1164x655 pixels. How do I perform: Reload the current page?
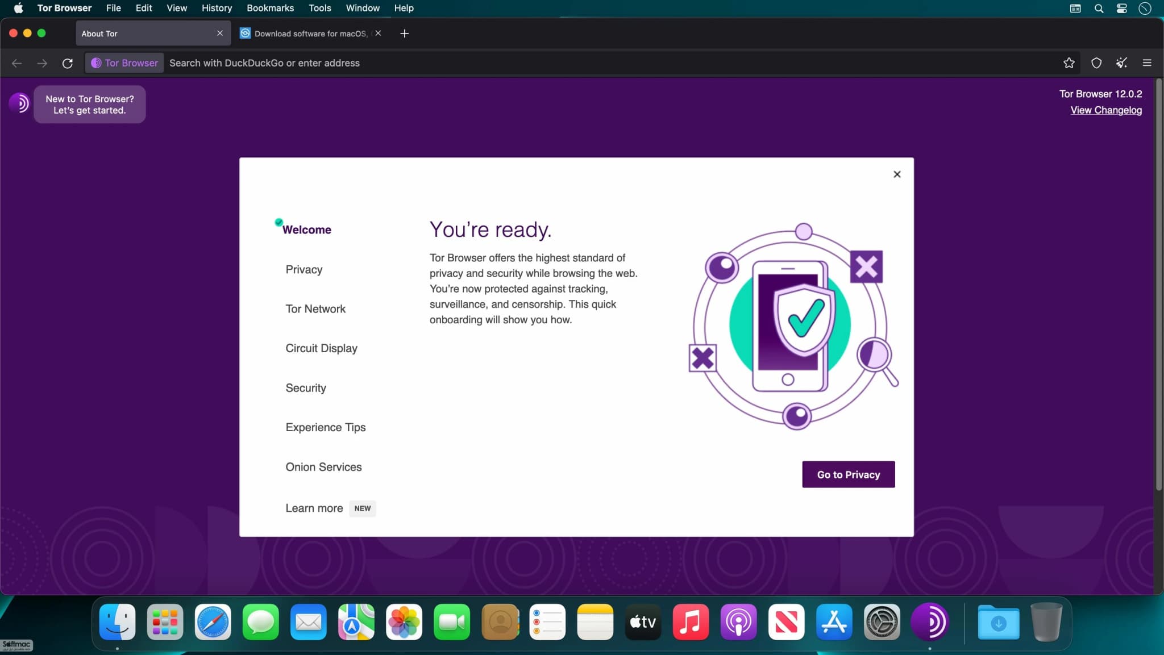coord(68,63)
